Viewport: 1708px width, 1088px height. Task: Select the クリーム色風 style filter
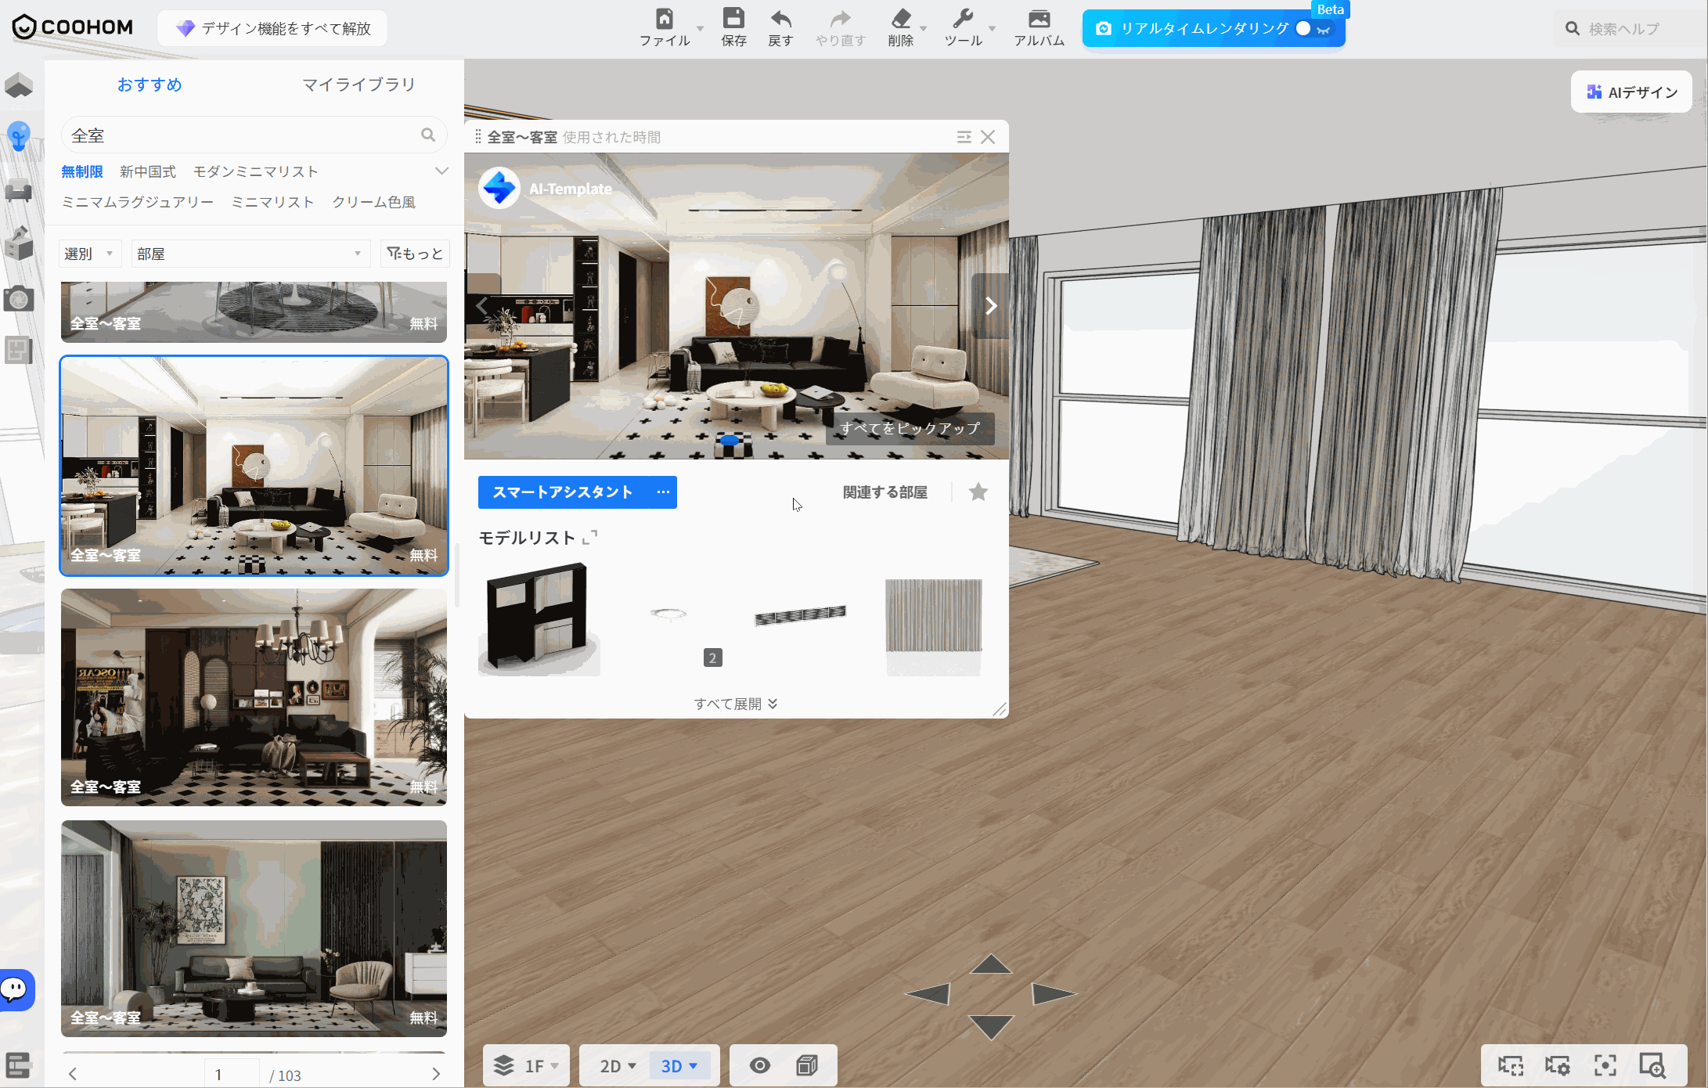[x=373, y=202]
